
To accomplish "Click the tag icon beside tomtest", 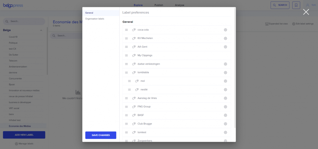I will pyautogui.click(x=134, y=132).
